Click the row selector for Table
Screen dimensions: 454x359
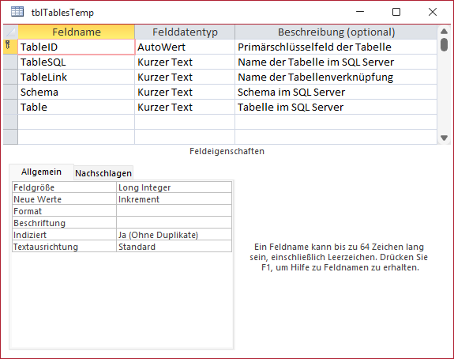11,108
